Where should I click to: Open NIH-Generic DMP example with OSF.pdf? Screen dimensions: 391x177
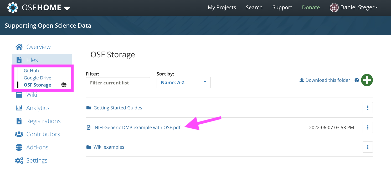tap(137, 128)
